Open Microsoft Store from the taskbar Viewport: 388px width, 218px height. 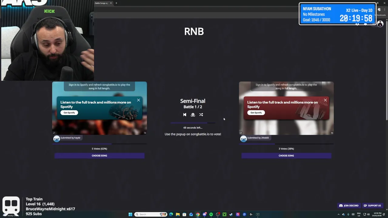pyautogui.click(x=184, y=214)
